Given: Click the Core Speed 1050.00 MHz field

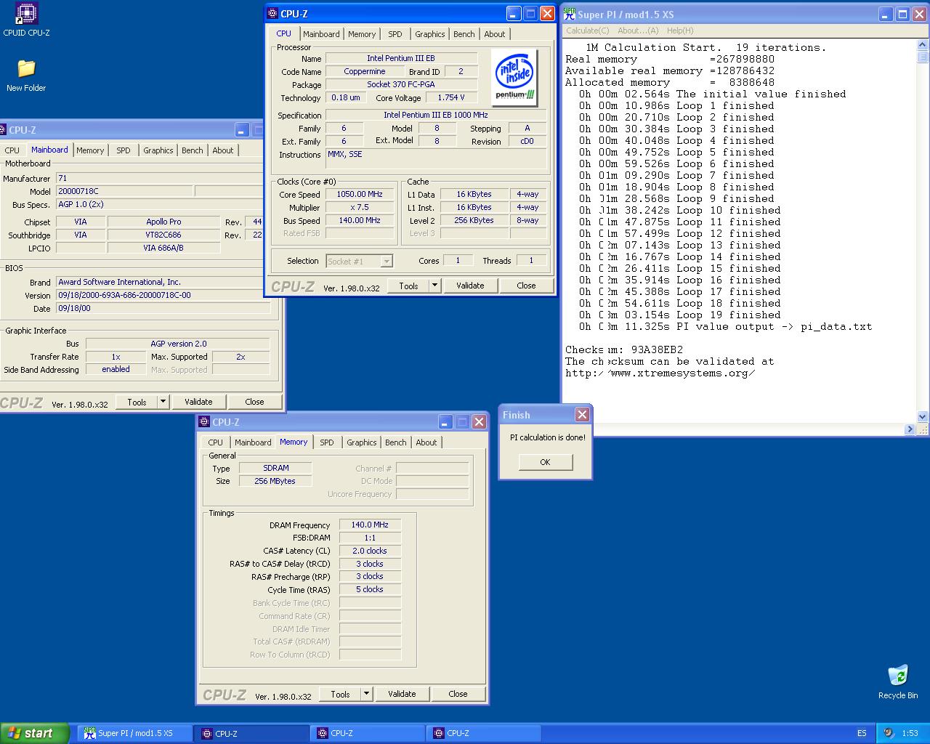Looking at the screenshot, I should coord(360,195).
